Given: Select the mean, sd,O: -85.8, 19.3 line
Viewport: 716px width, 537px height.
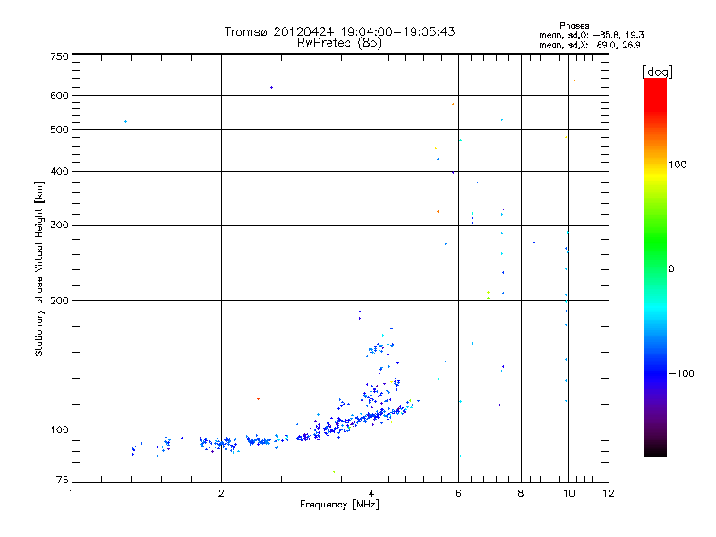Looking at the screenshot, I should [592, 35].
